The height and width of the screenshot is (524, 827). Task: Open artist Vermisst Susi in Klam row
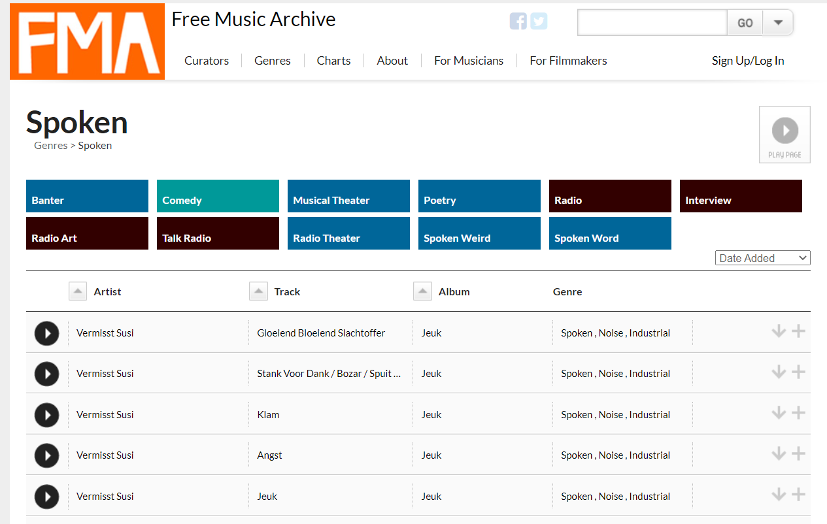pyautogui.click(x=105, y=415)
